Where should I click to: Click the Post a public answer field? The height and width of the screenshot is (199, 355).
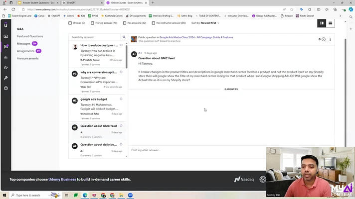coord(197,150)
